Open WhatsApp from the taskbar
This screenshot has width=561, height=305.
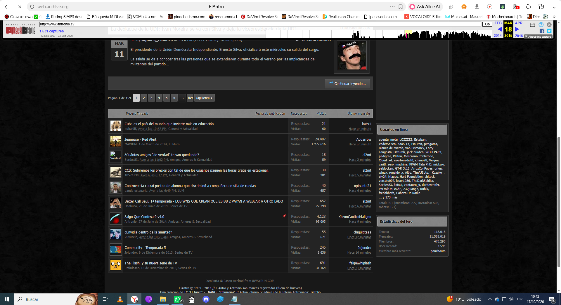[x=177, y=299]
